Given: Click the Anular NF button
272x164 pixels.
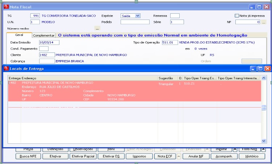Looking at the screenshot, I should [x=196, y=156].
